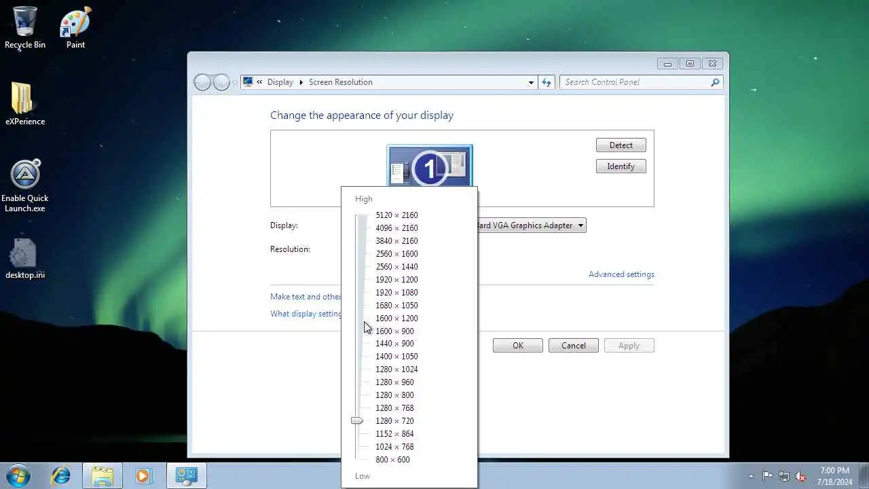Screen dimensions: 869x489
Task: Open recent pages arrow beside Forward
Action: (235, 82)
